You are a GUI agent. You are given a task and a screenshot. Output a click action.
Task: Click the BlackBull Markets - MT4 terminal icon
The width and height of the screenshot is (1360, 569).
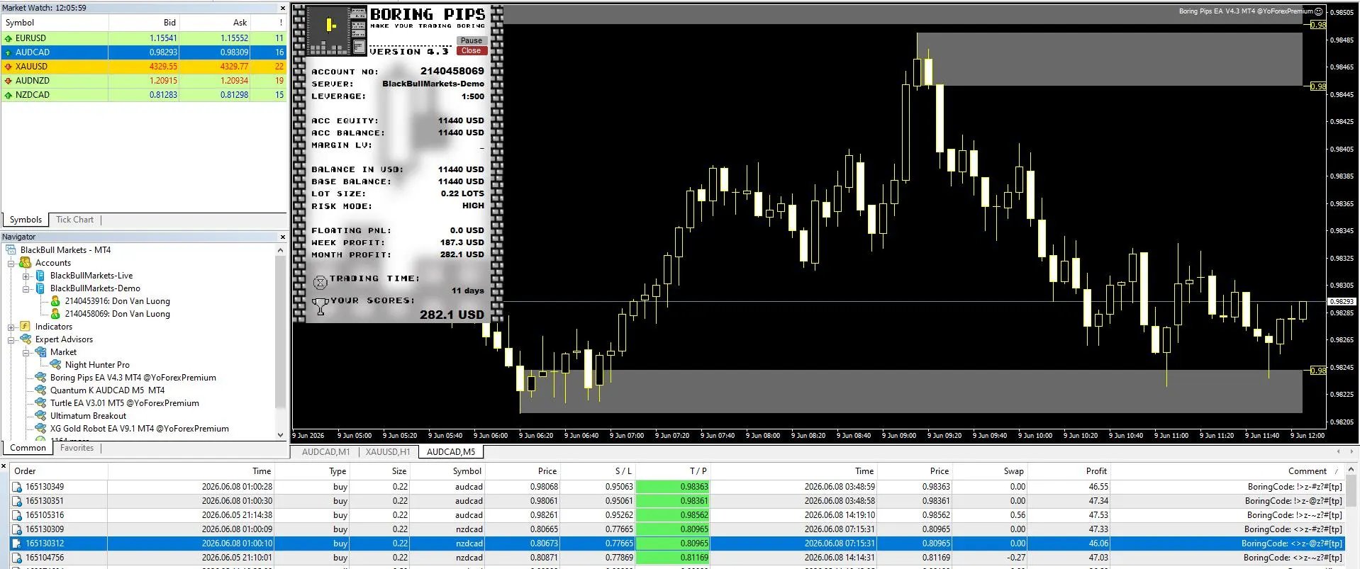[11, 250]
